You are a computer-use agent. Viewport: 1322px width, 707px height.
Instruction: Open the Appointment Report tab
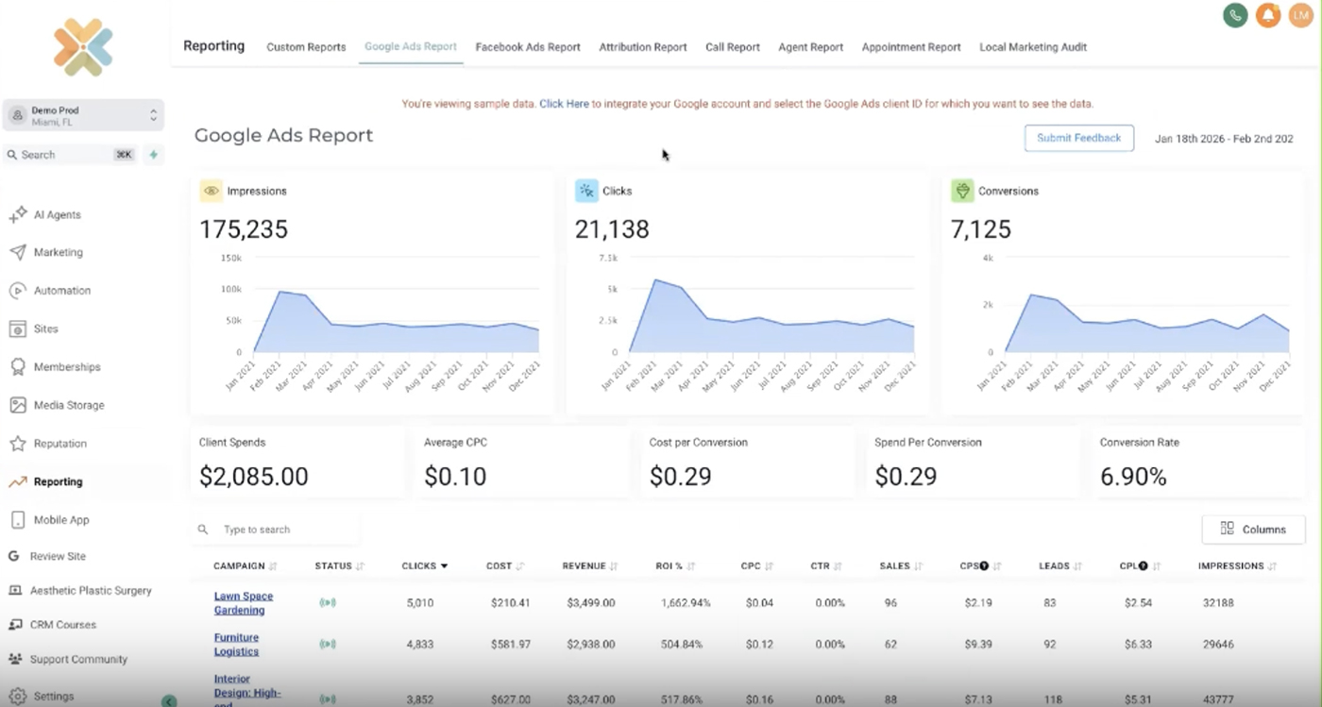(x=911, y=47)
